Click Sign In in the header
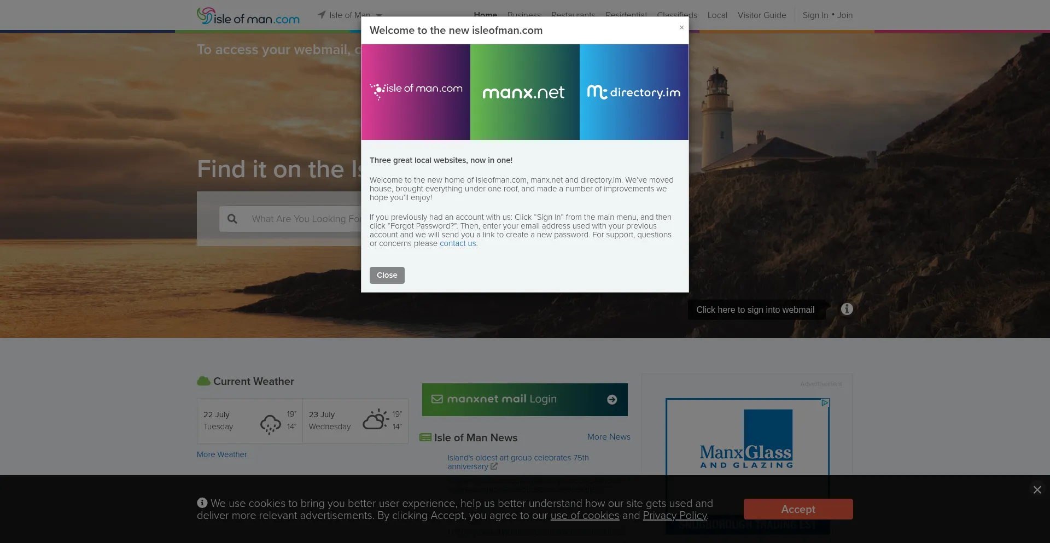Screen dimensions: 1050x543 (x=815, y=15)
